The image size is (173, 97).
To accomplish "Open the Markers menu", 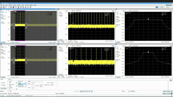I will click(x=10, y=5).
